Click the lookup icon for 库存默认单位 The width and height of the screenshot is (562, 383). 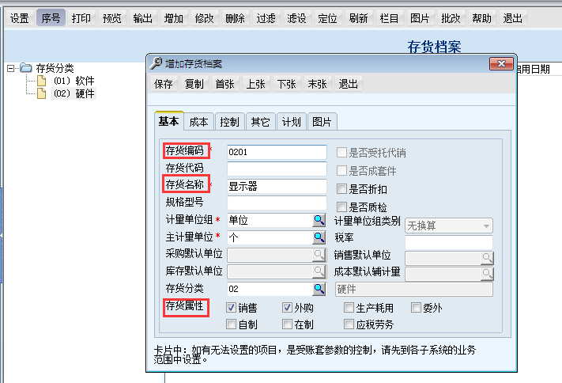(319, 271)
